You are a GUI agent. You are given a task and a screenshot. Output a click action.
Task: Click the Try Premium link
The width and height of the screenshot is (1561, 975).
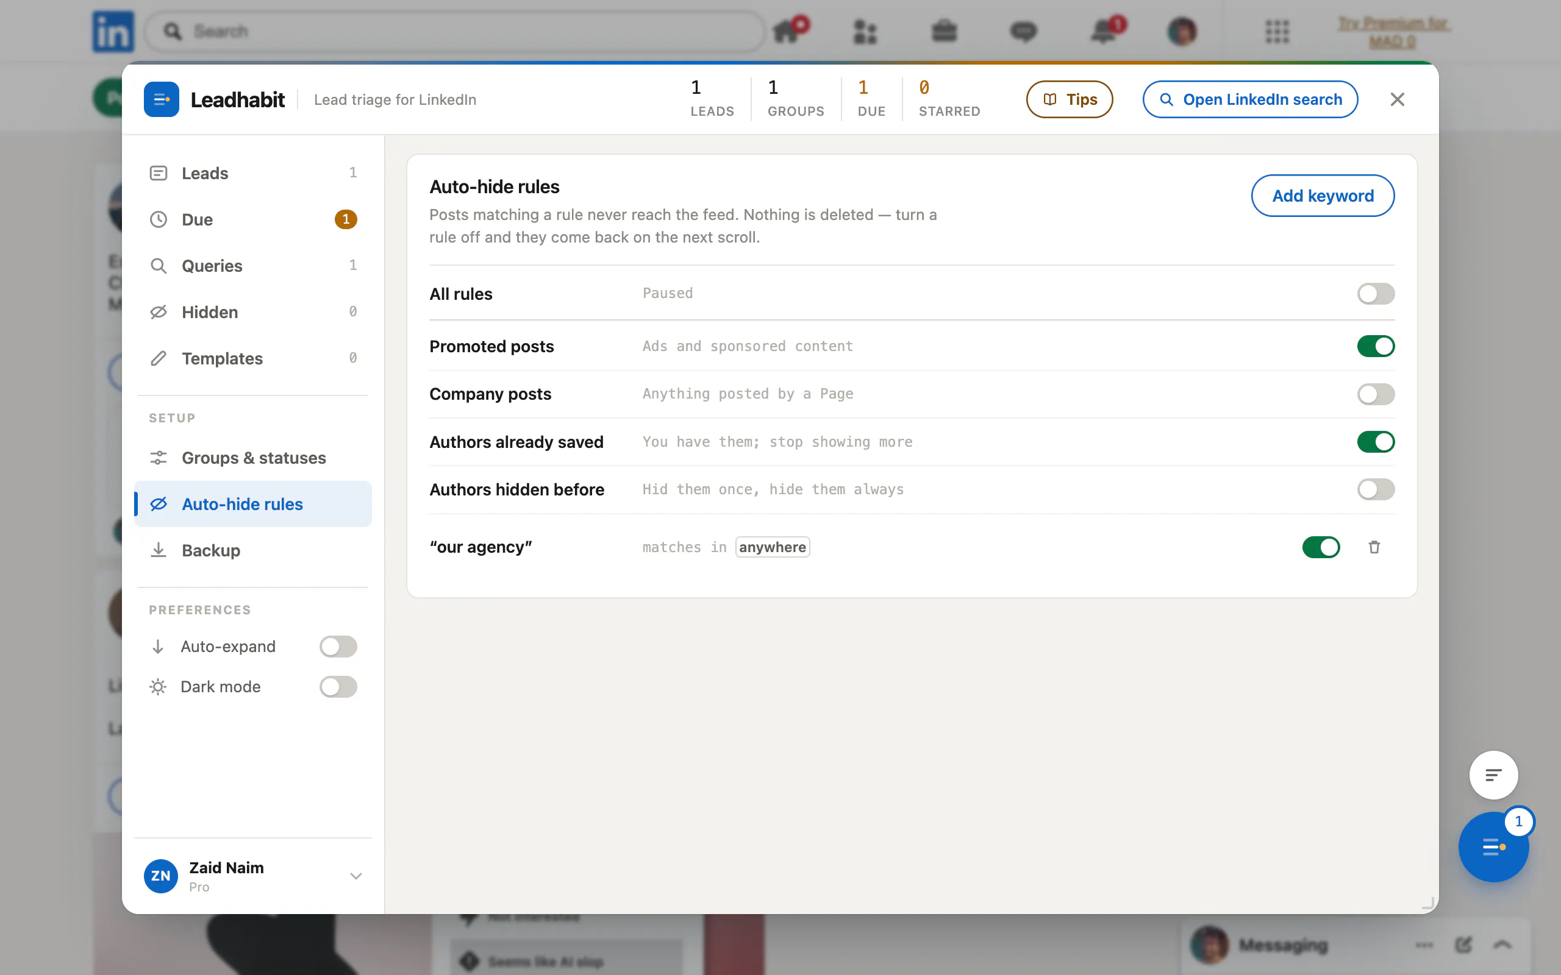[1393, 32]
